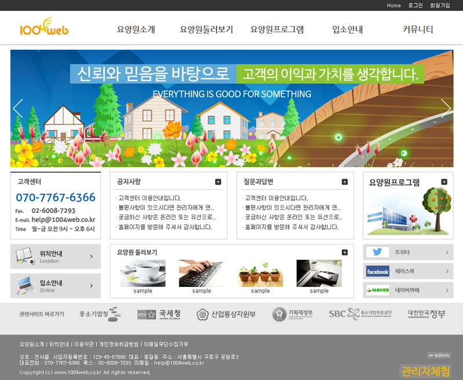This screenshot has width=463, height=380.
Task: Open the Facebook social link
Action: pyautogui.click(x=408, y=271)
